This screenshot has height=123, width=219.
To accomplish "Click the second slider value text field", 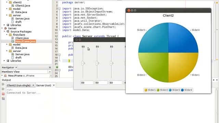I will pyautogui.click(x=101, y=83).
